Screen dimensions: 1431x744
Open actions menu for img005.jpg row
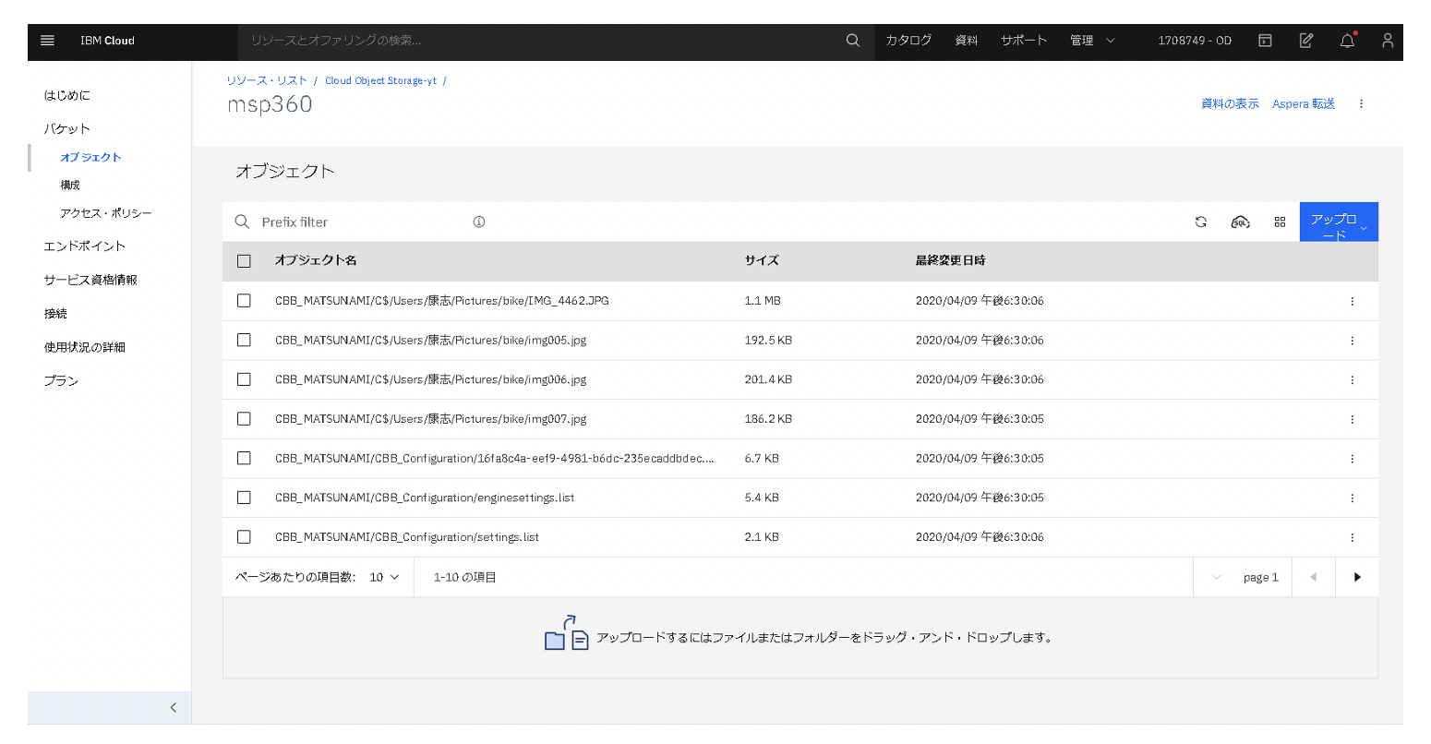click(1353, 341)
